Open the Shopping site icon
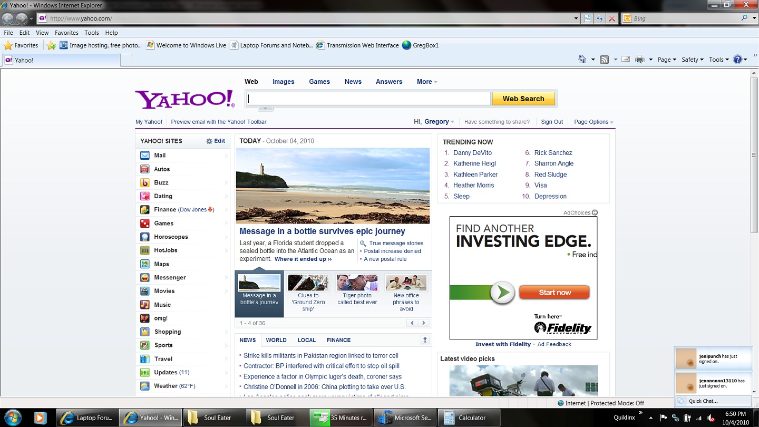 (x=144, y=332)
